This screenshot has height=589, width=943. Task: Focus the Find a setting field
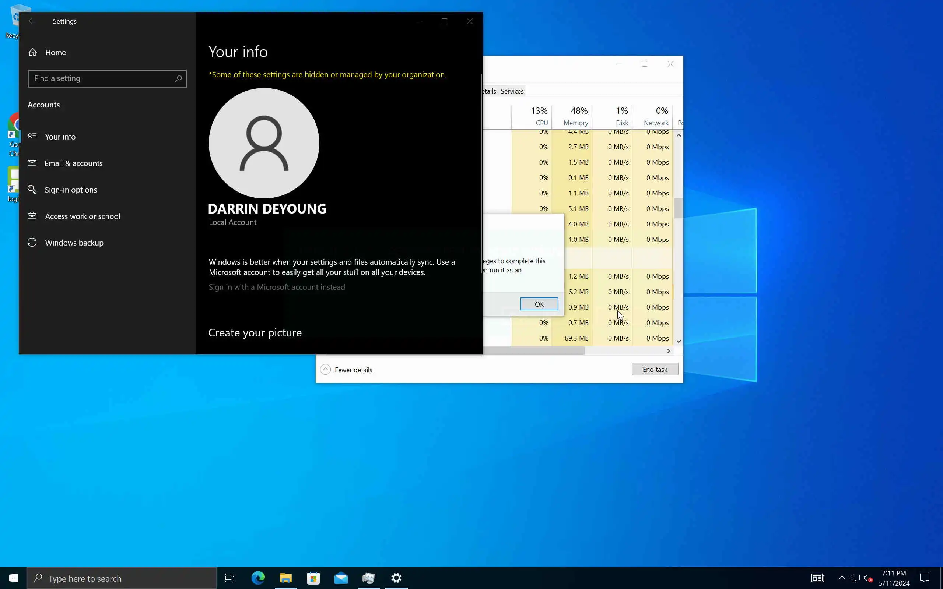click(101, 79)
